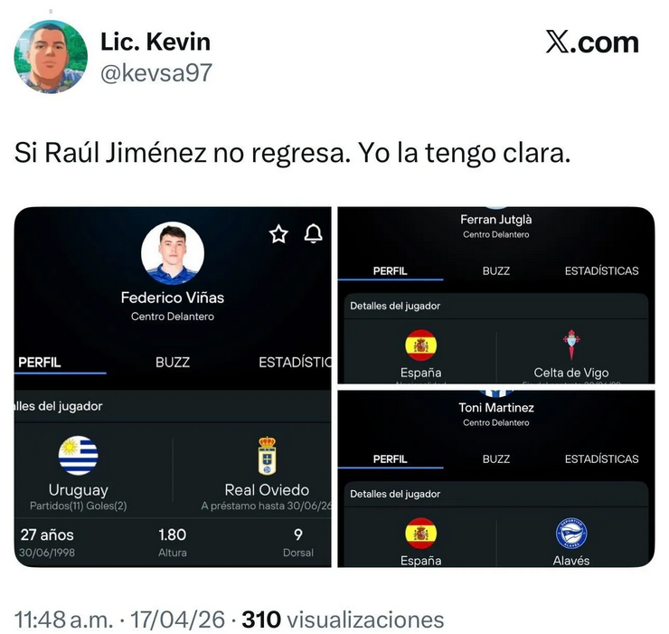669x634 pixels.
Task: Click the favorite star icon for Federico Viñas
Action: pos(278,234)
